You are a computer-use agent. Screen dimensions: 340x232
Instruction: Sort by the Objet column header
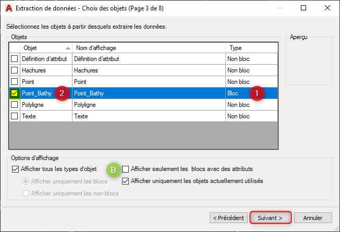pos(46,47)
